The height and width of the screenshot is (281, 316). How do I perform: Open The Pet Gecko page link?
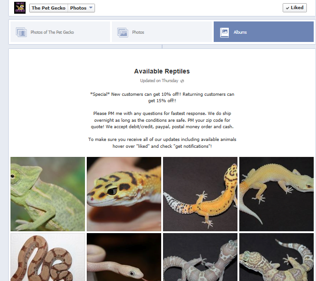point(48,8)
